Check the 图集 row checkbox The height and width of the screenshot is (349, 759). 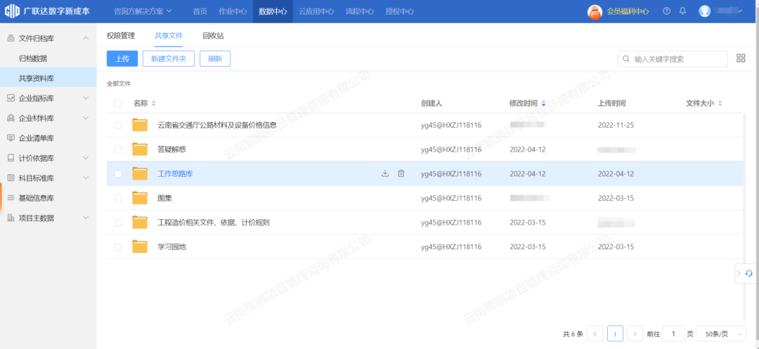coord(119,198)
